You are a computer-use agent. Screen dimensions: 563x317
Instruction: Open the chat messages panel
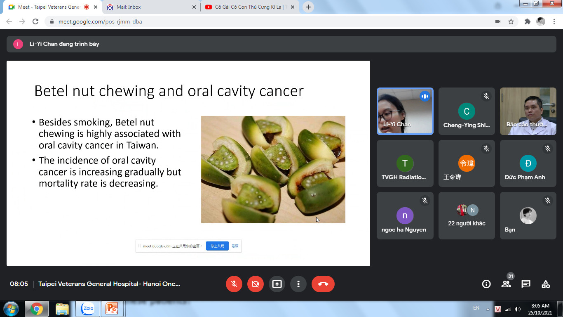tap(526, 284)
